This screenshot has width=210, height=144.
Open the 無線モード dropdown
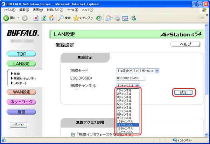click(x=138, y=71)
